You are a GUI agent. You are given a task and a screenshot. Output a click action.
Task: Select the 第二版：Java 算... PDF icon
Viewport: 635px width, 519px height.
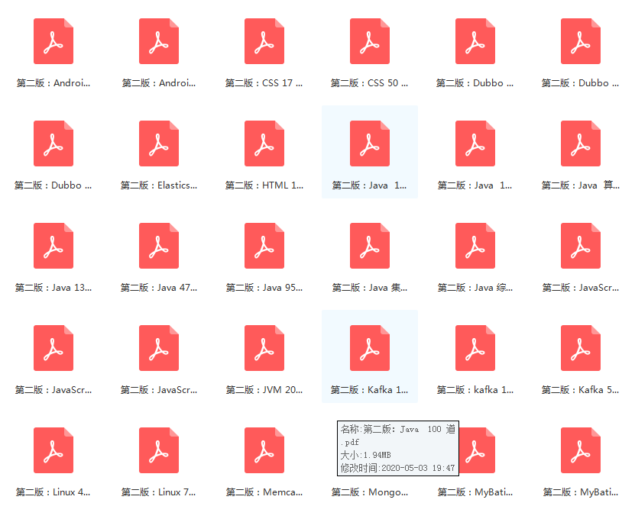(580, 143)
